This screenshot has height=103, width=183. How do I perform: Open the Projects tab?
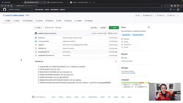(x=49, y=21)
